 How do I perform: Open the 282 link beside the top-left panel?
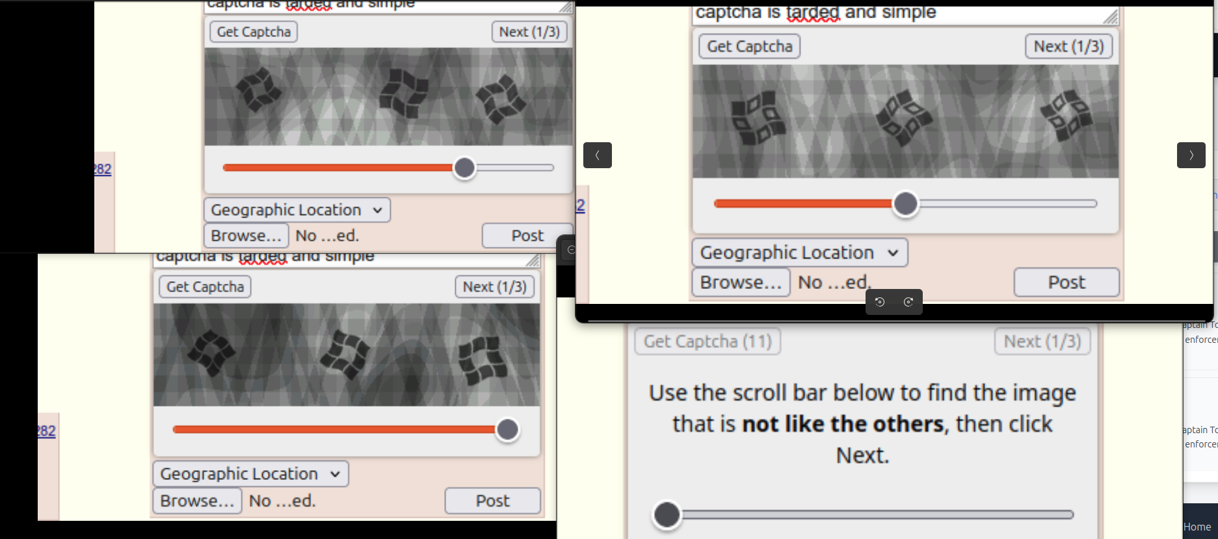click(x=102, y=169)
